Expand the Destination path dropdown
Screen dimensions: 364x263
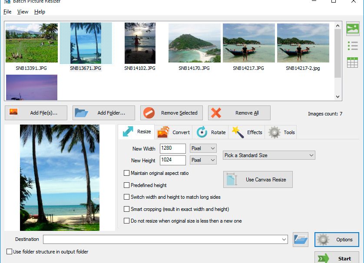coord(284,239)
